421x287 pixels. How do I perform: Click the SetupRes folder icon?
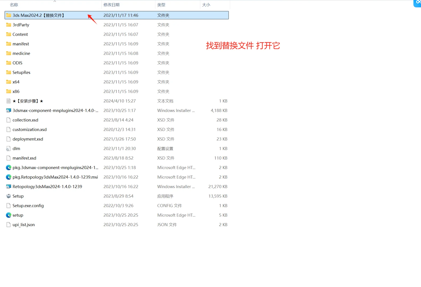pyautogui.click(x=8, y=72)
